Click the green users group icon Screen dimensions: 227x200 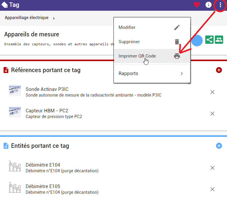tap(219, 40)
